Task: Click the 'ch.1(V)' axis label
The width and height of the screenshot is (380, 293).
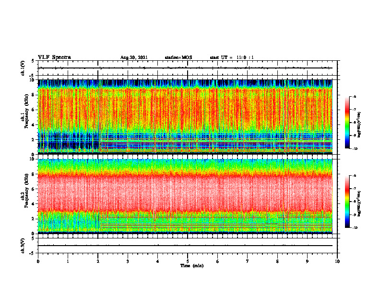Action: [x=23, y=68]
